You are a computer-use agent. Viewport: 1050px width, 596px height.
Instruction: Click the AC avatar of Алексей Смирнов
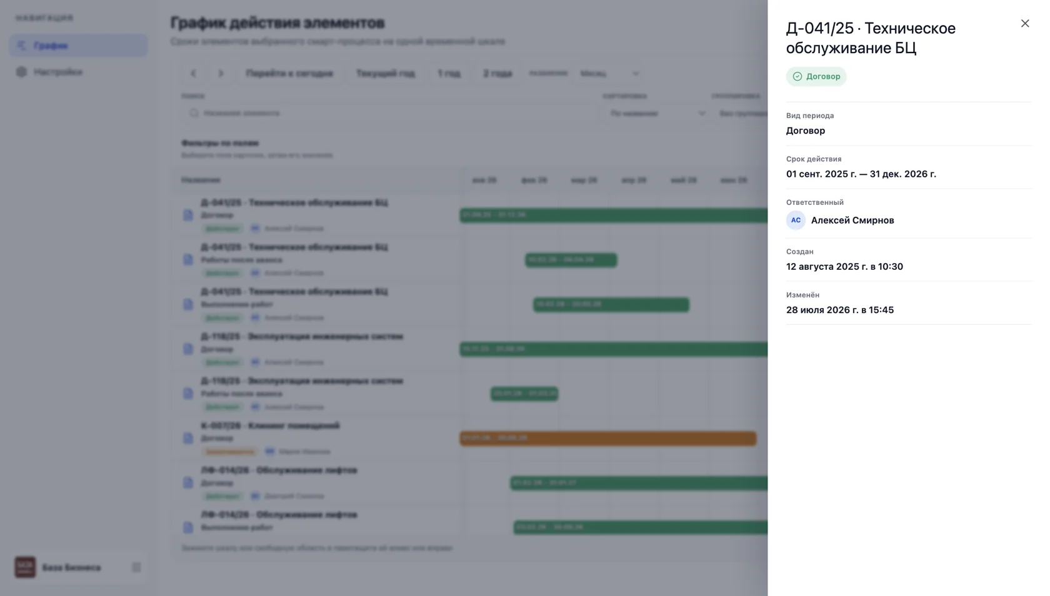[x=796, y=220]
